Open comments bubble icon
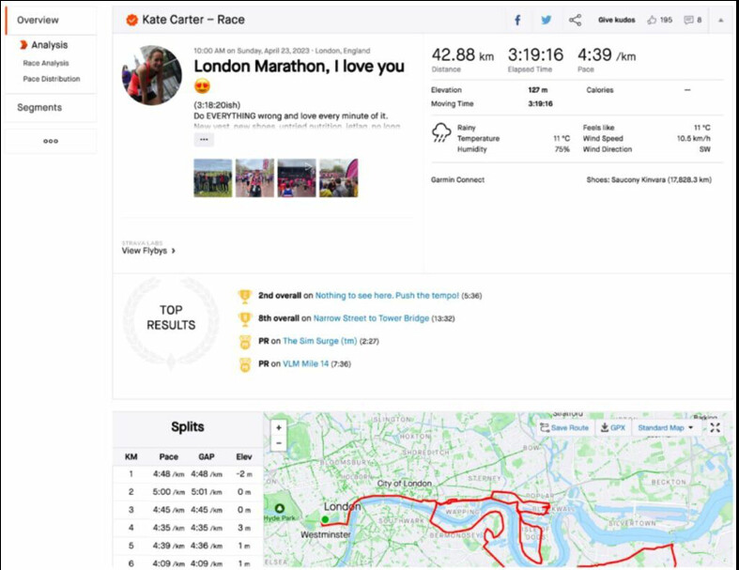Image resolution: width=739 pixels, height=570 pixels. (x=689, y=20)
